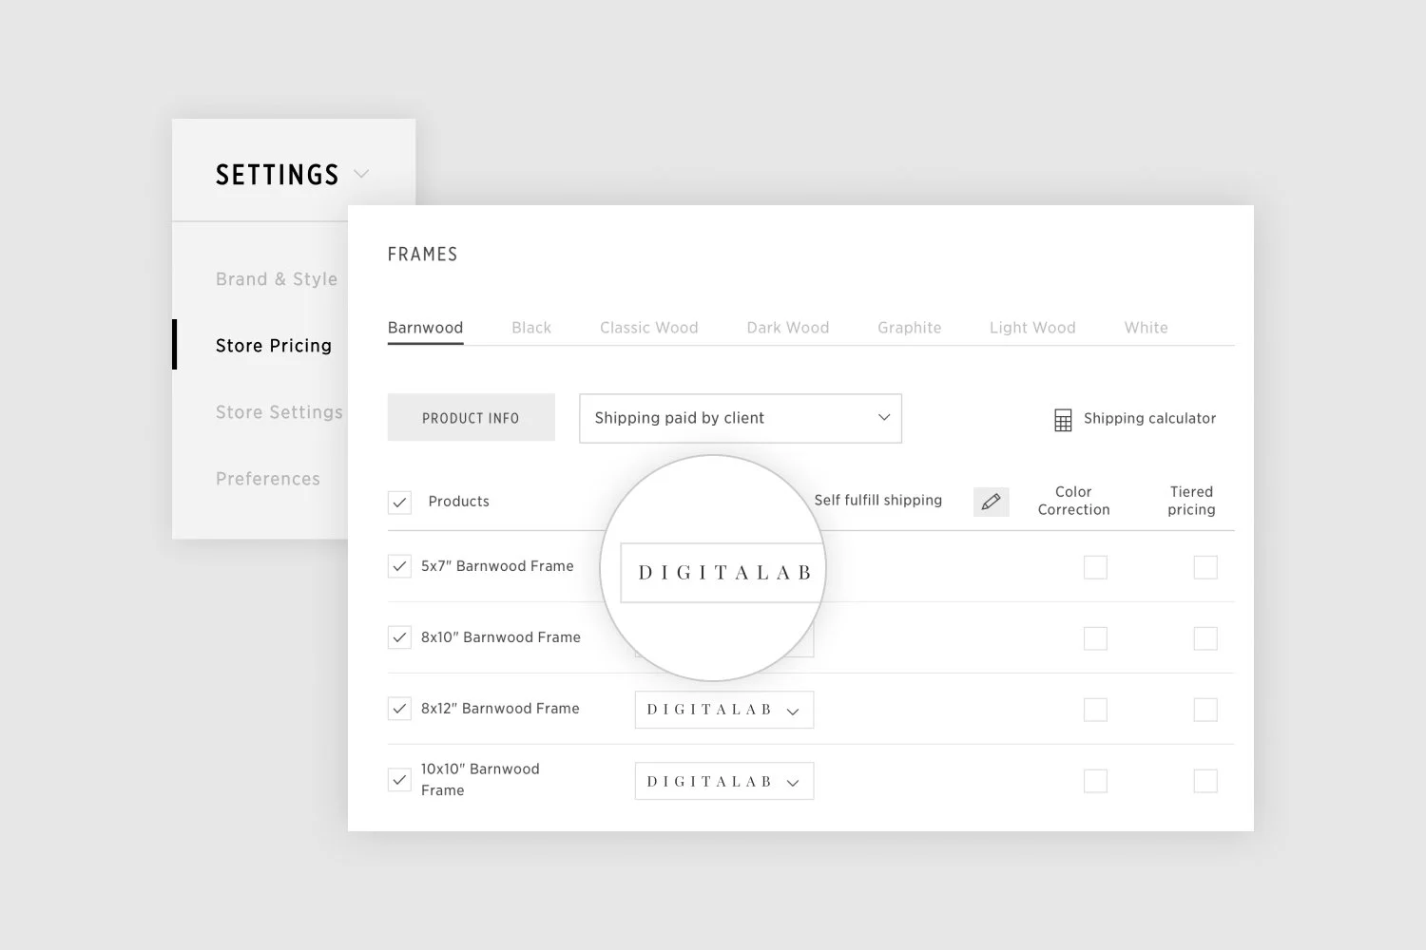Open the Shipping calculator icon
Screen dimensions: 1426x950
pos(1063,420)
